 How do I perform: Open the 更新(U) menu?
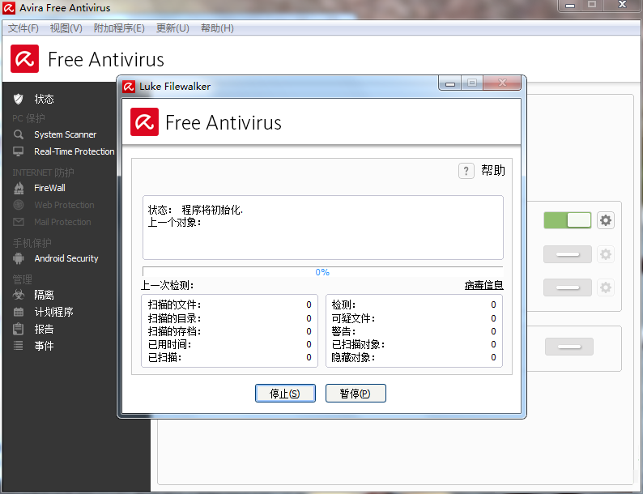(172, 28)
